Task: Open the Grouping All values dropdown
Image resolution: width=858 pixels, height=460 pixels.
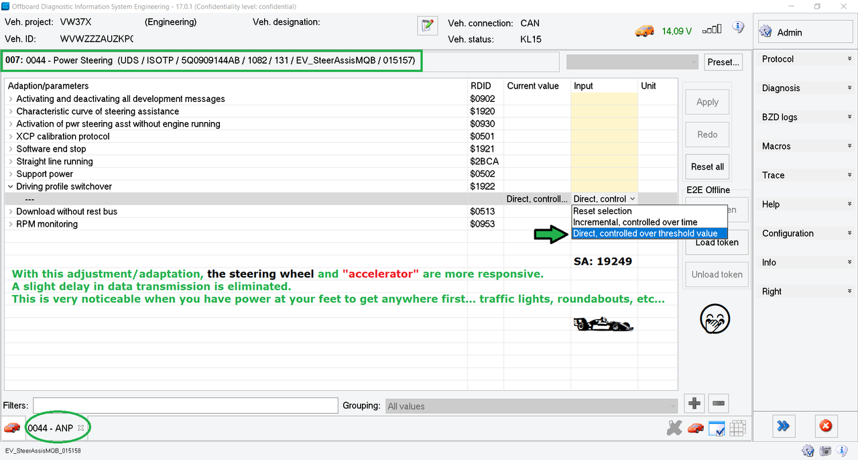Action: coord(532,406)
